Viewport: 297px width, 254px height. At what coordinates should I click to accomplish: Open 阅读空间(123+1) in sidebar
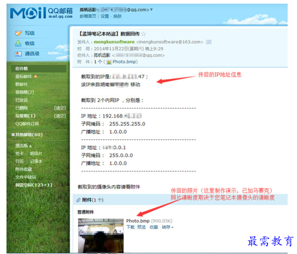[x=34, y=185]
